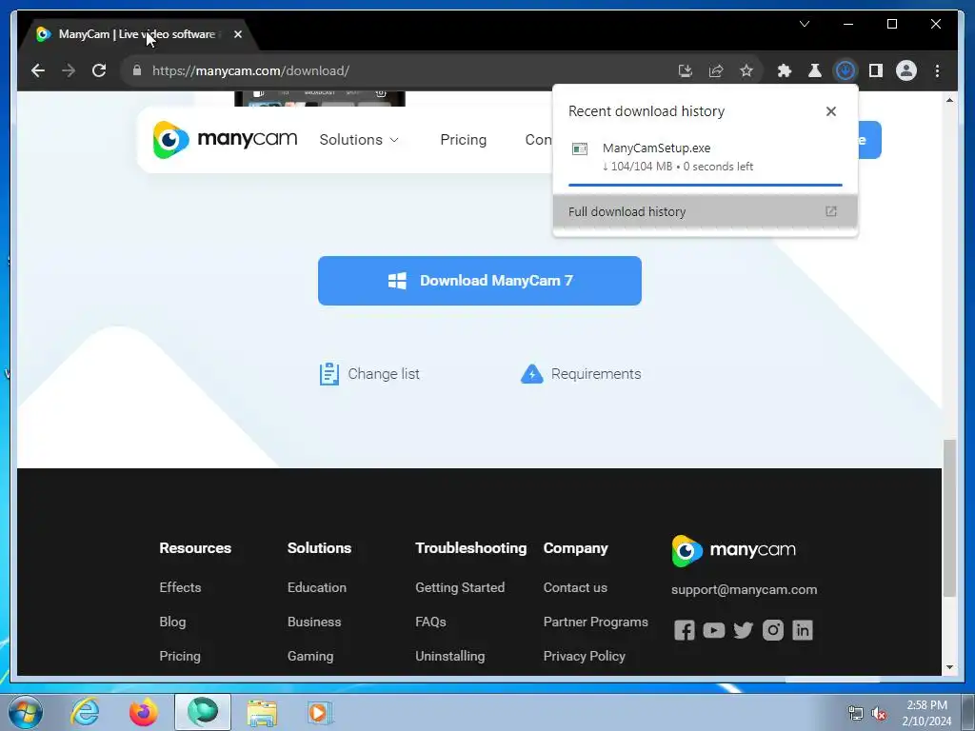The image size is (975, 731).
Task: Click the install app icon in address bar
Action: click(686, 70)
